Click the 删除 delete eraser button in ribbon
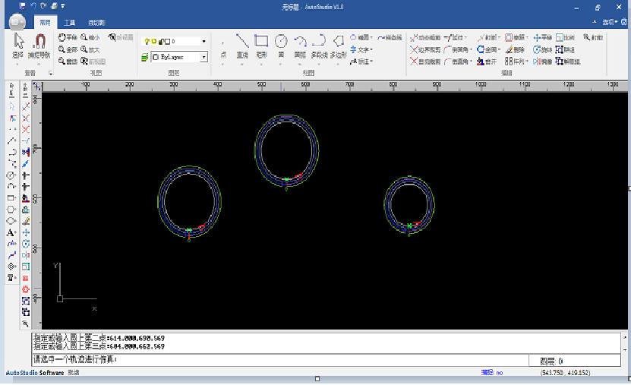Screen dimensions: 631x385 click(515, 49)
